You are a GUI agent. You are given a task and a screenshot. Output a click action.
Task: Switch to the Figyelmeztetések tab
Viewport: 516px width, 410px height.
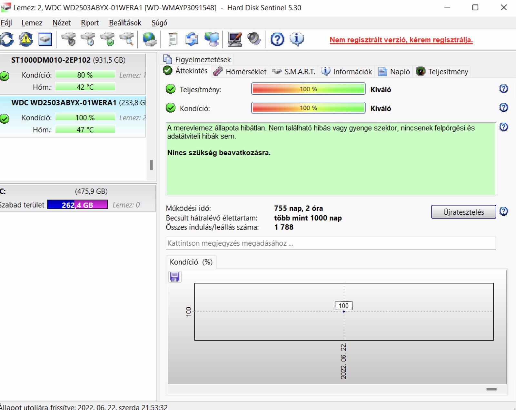coord(197,59)
